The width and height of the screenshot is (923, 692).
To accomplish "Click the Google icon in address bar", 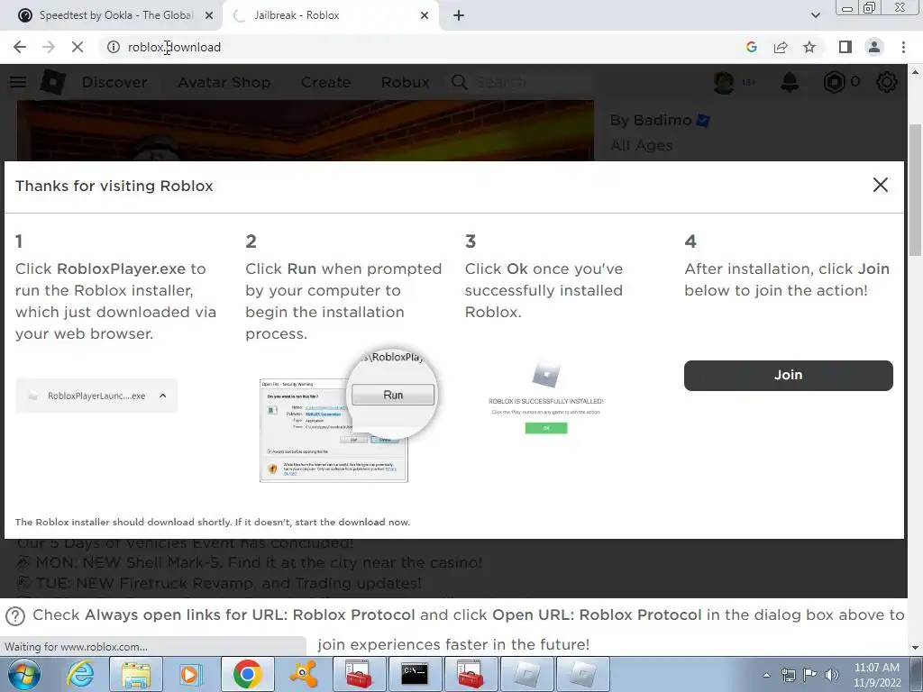I will coord(751,47).
